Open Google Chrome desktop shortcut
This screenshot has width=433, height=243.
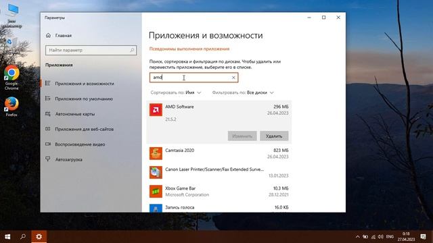point(12,78)
